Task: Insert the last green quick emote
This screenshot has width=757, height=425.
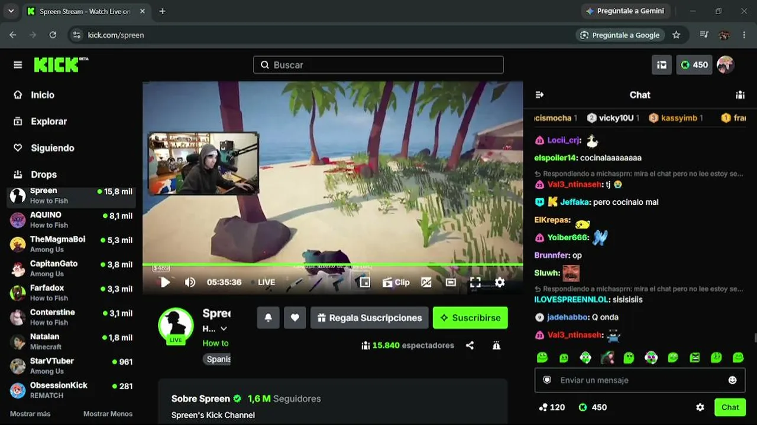Action: [738, 357]
